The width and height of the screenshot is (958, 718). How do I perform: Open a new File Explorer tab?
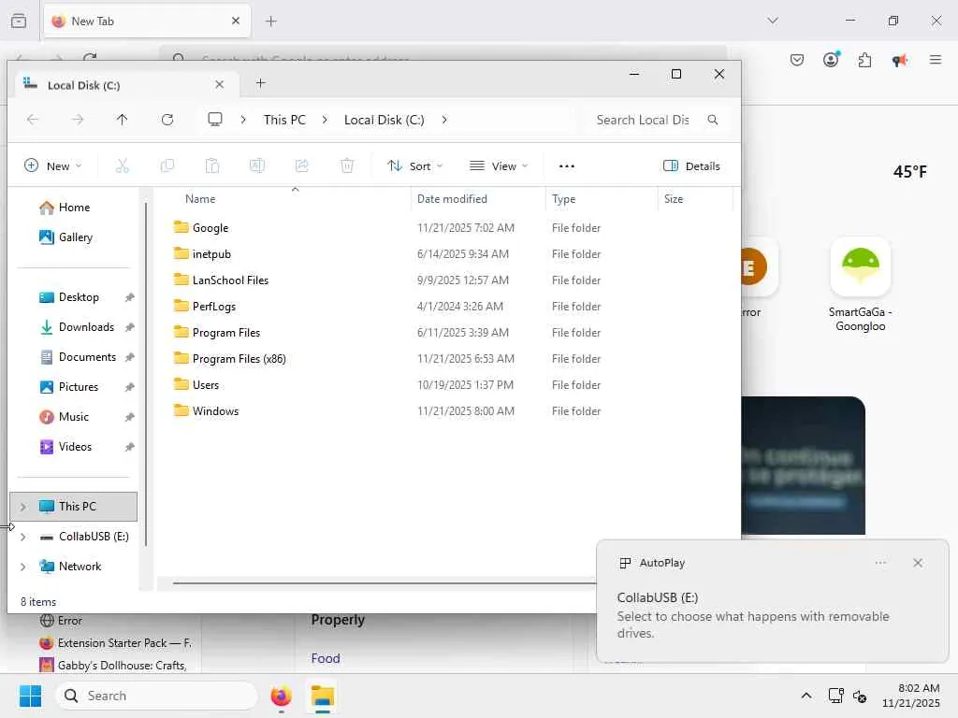pos(260,83)
